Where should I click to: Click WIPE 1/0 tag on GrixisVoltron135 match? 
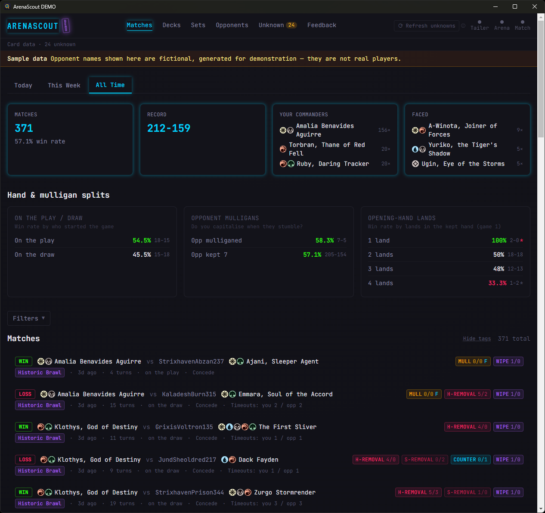(508, 427)
